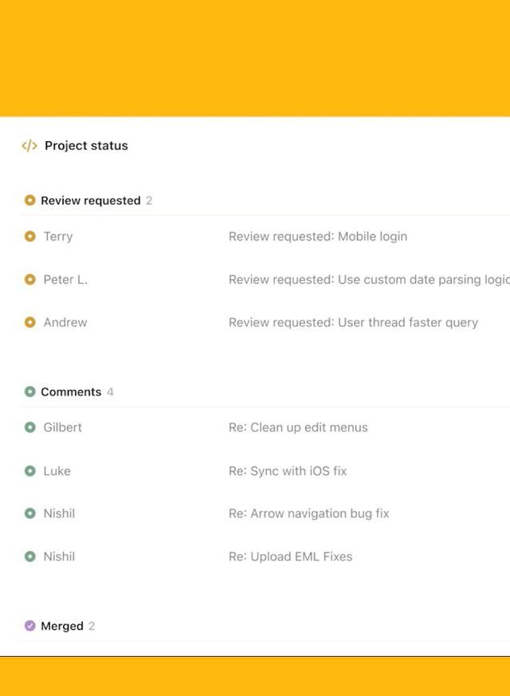Viewport: 510px width, 696px height.
Task: Click the green comment icon beside Gilbert
Action: 30,428
